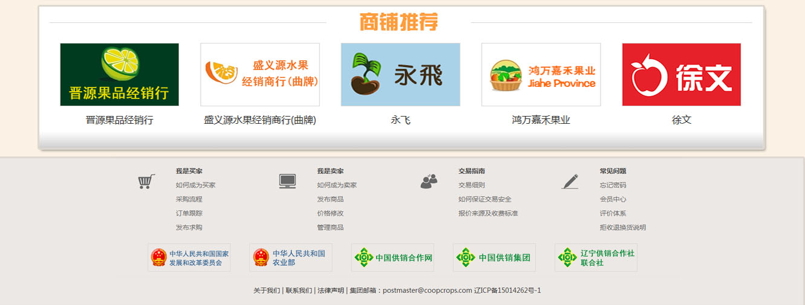The width and height of the screenshot is (805, 305).
Task: Open 发布商品 seller link
Action: pyautogui.click(x=330, y=199)
